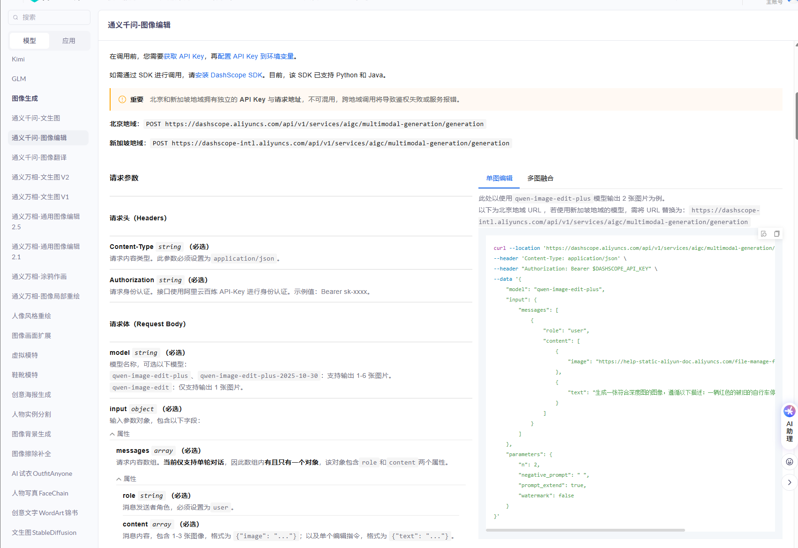Click the icon left of the copy button
Screen dimensions: 798x548
(764, 234)
